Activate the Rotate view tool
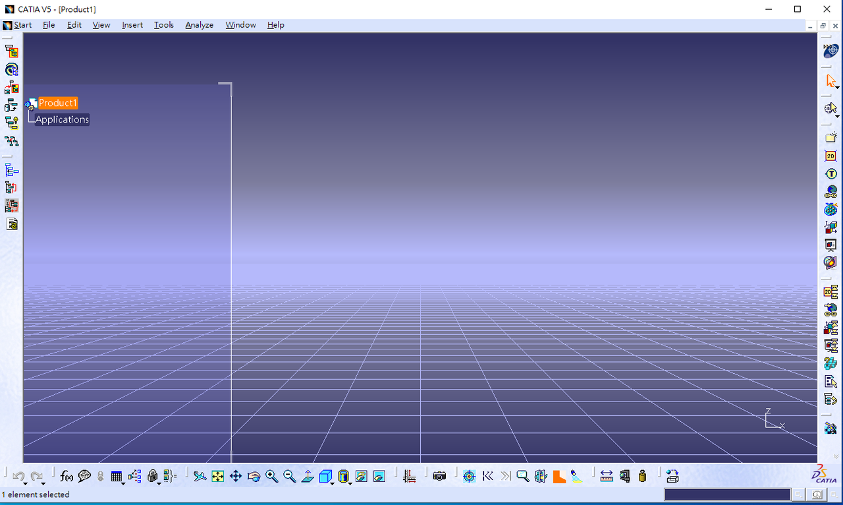The image size is (843, 505). (x=254, y=475)
